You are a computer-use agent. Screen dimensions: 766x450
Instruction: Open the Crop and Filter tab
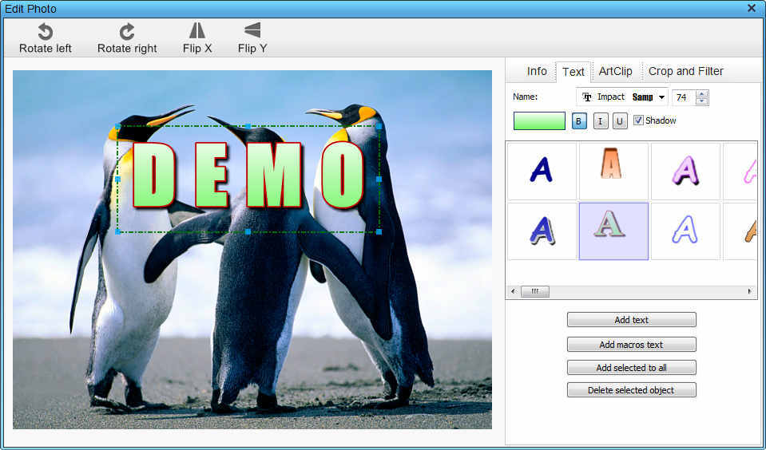click(x=685, y=71)
